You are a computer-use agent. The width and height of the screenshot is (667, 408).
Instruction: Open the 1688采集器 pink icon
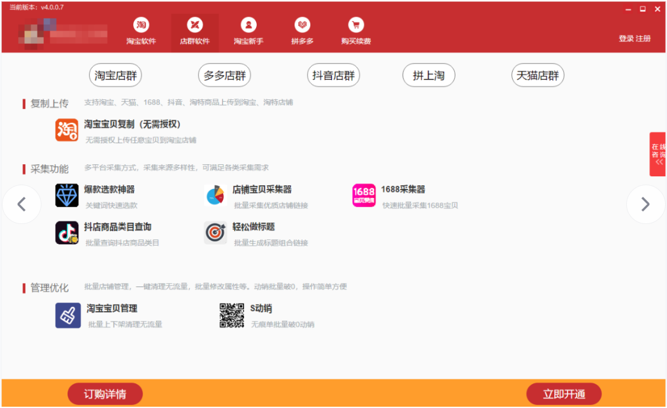pyautogui.click(x=364, y=195)
